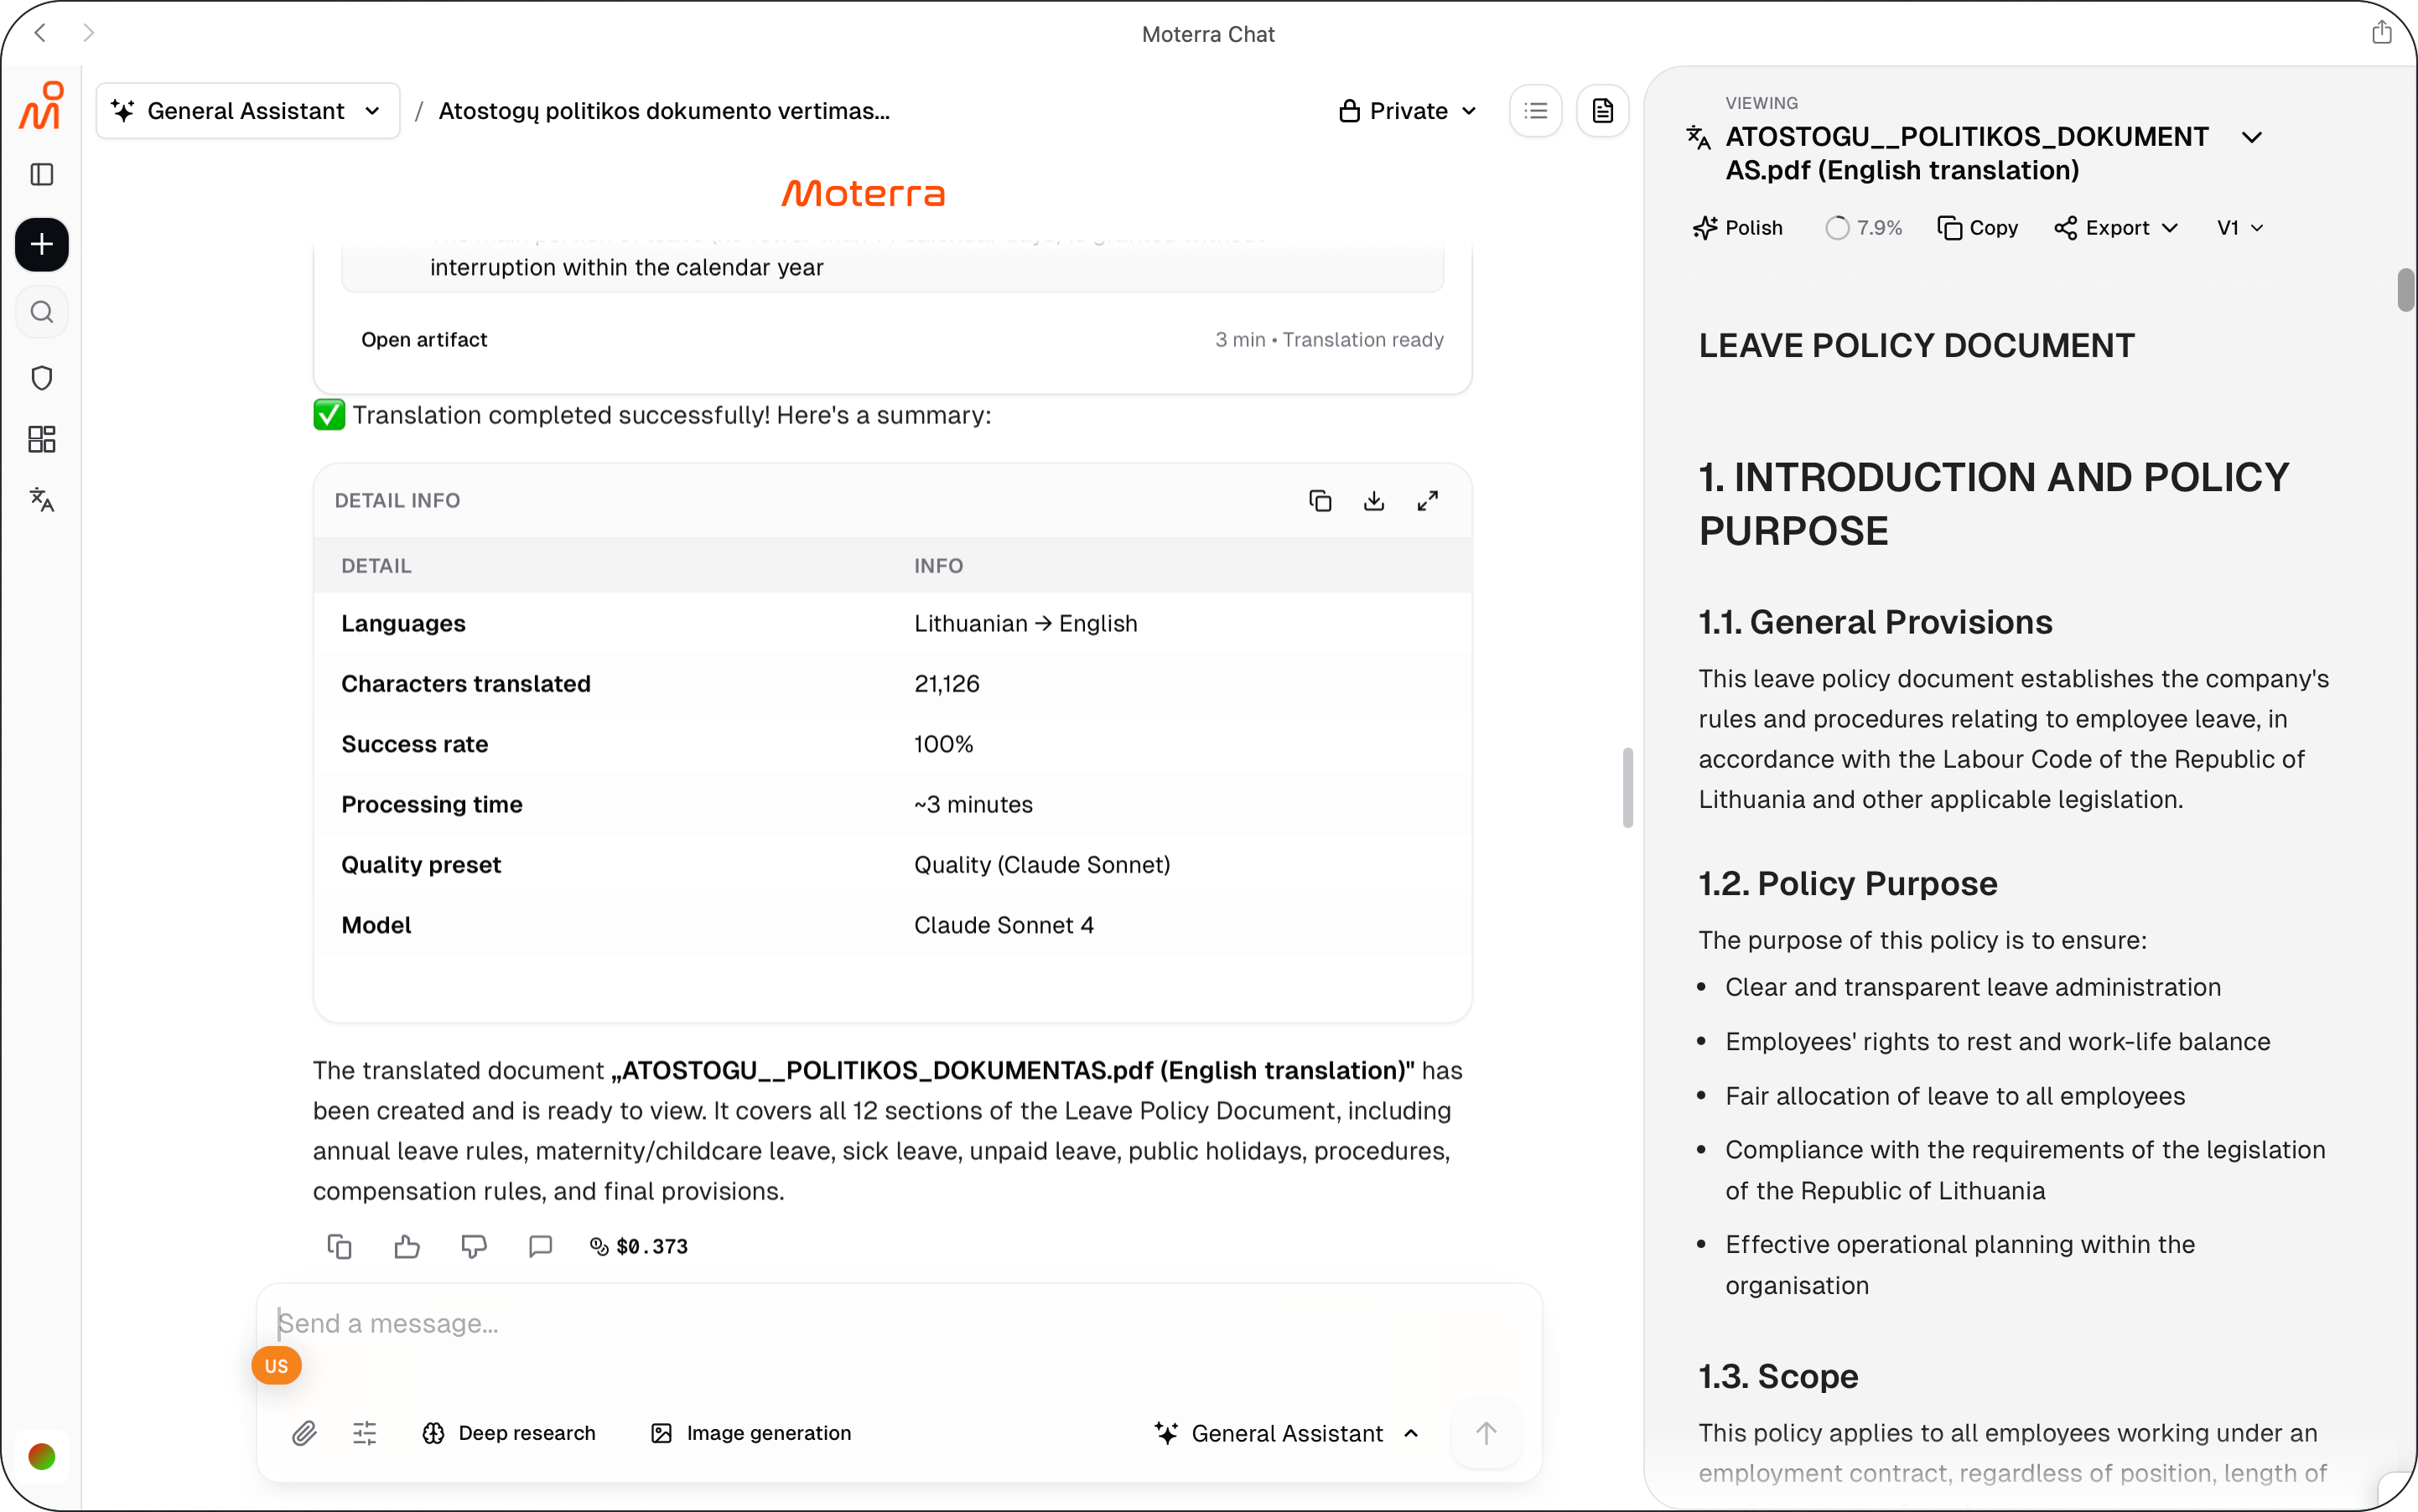Image resolution: width=2418 pixels, height=1512 pixels.
Task: Click the 1.3. Scope heading
Action: (1777, 1377)
